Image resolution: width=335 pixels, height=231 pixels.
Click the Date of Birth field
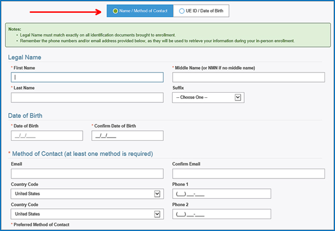(x=47, y=136)
